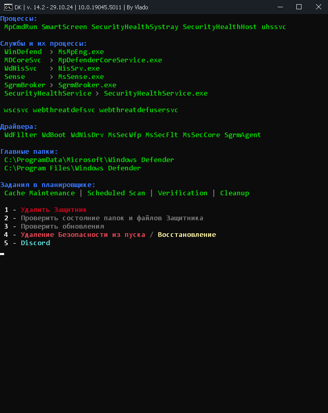Click the MsSecFlt driver name
Image resolution: width=328 pixels, height=413 pixels.
[x=161, y=135]
